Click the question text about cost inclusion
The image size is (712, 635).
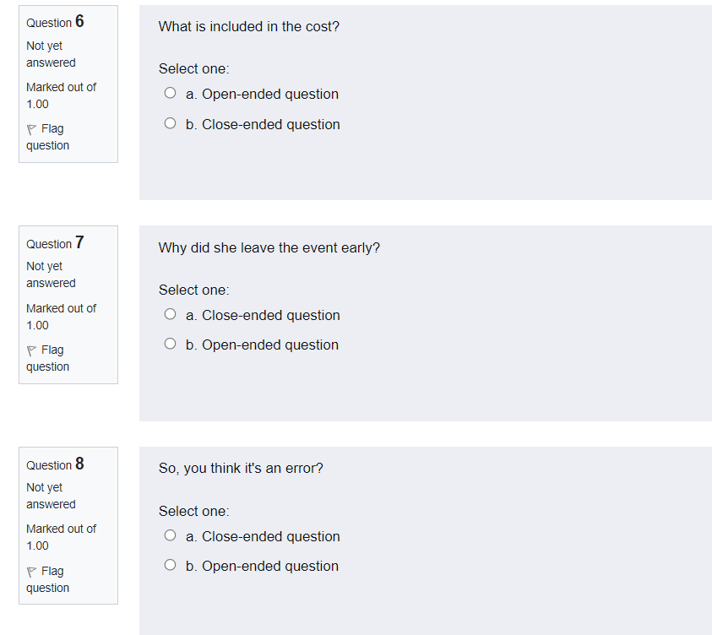click(248, 26)
